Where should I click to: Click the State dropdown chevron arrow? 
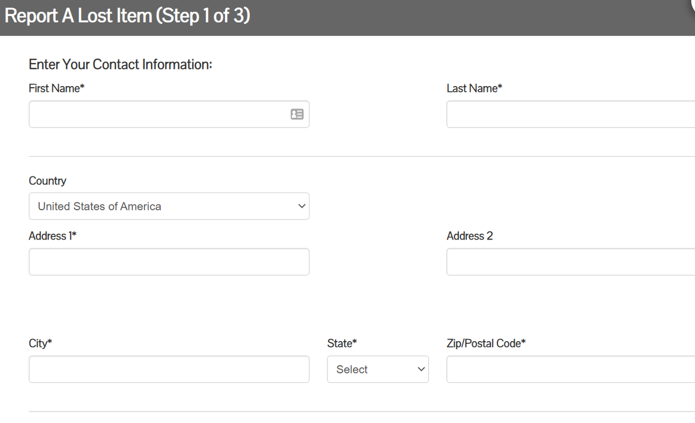tap(421, 369)
